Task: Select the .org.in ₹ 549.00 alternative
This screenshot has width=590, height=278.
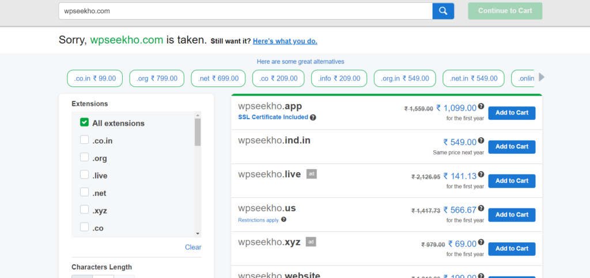Action: pos(405,78)
